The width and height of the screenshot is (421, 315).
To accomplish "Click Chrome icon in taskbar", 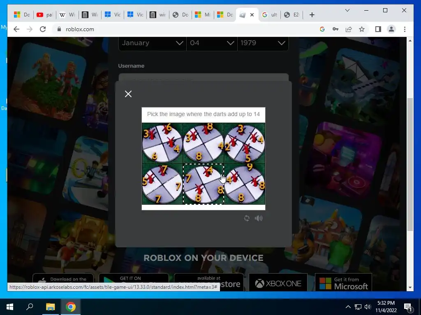I will [71, 307].
